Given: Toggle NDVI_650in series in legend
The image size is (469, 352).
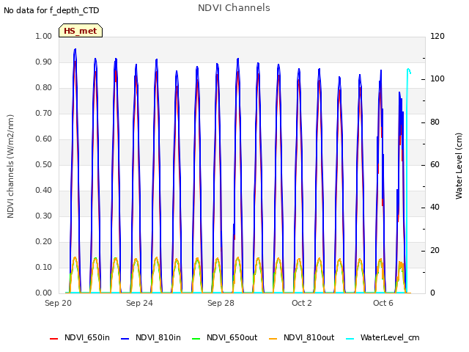Looking at the screenshot, I should tap(80, 337).
